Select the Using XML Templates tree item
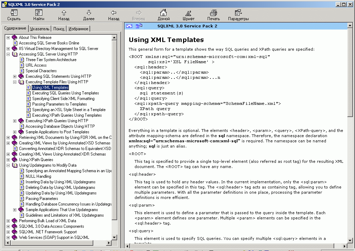 [50, 87]
